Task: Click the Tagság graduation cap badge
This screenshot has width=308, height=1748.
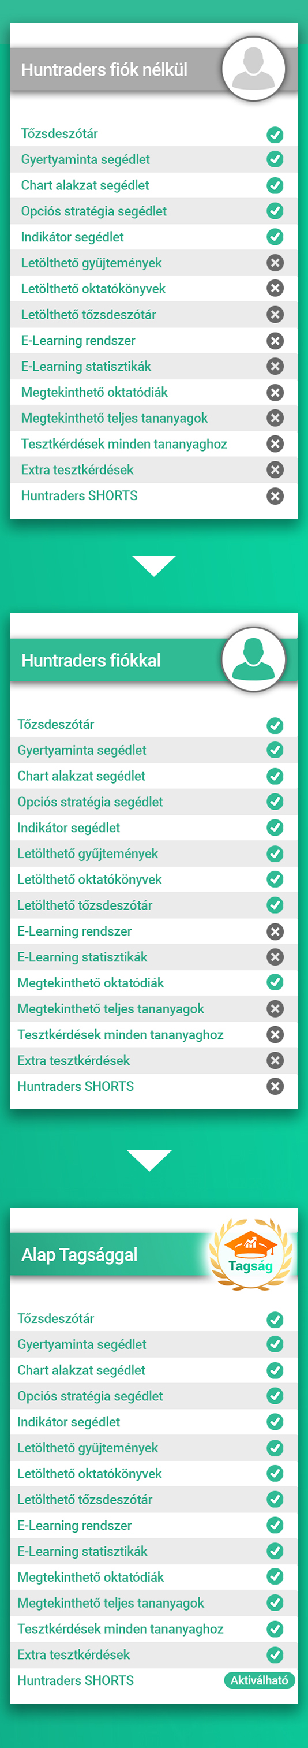Action: (251, 1255)
